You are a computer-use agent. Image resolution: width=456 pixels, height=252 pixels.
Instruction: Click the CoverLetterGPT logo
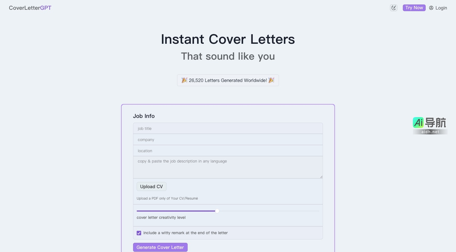(30, 8)
